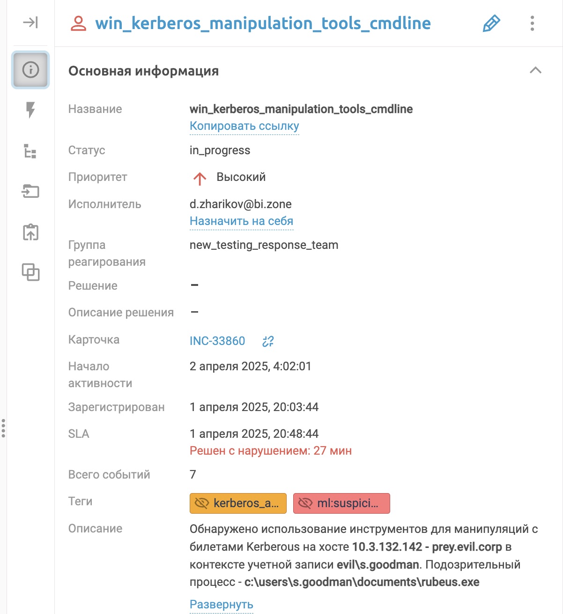Image resolution: width=563 pixels, height=614 pixels.
Task: Open the lightning bolt events section
Action: click(x=30, y=111)
